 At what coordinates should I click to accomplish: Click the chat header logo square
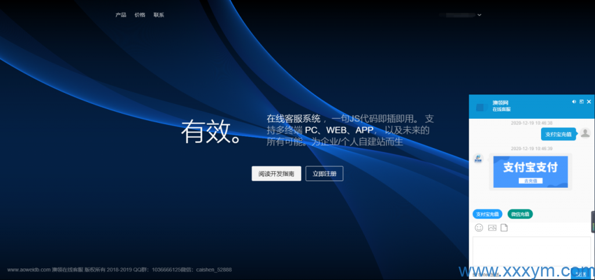point(480,107)
